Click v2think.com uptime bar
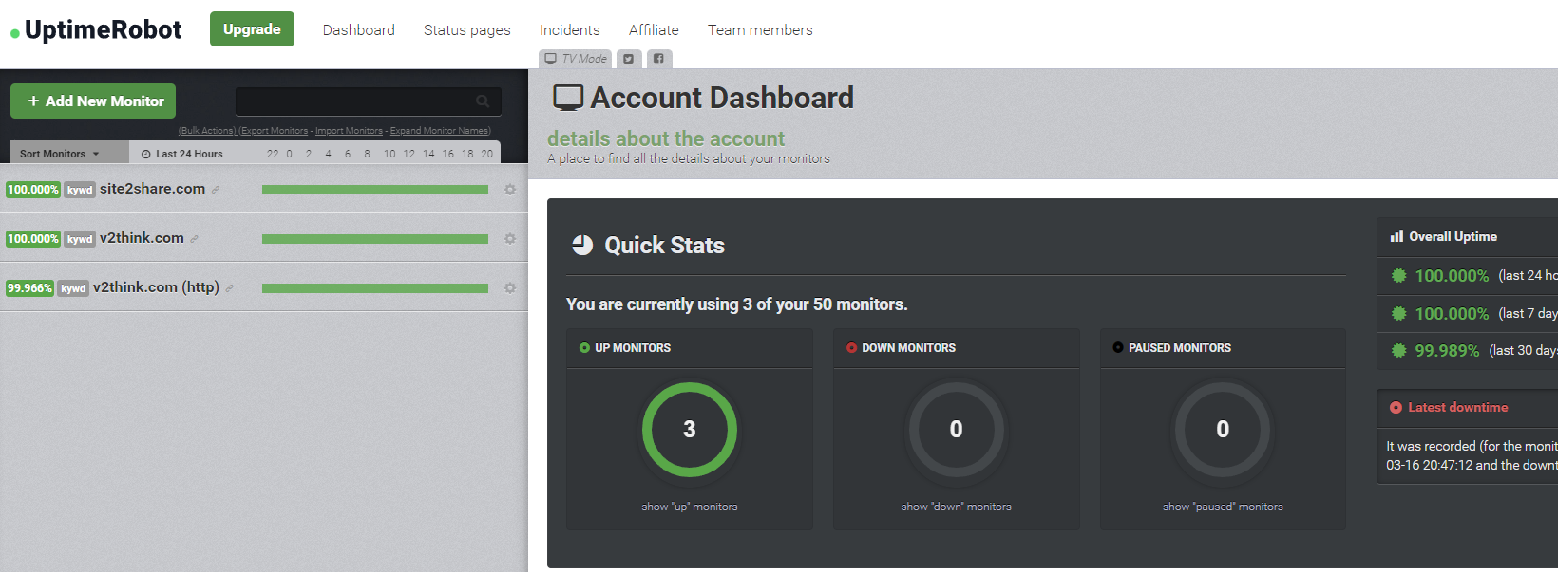The width and height of the screenshot is (1558, 572). pos(375,239)
